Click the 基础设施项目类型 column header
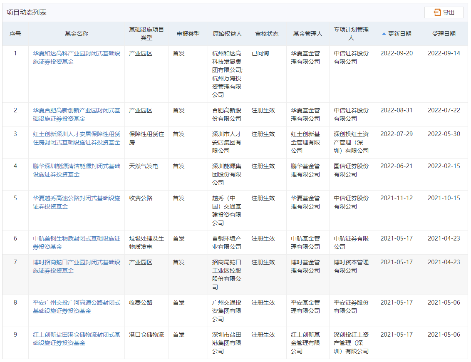The width and height of the screenshot is (471, 362). click(146, 34)
